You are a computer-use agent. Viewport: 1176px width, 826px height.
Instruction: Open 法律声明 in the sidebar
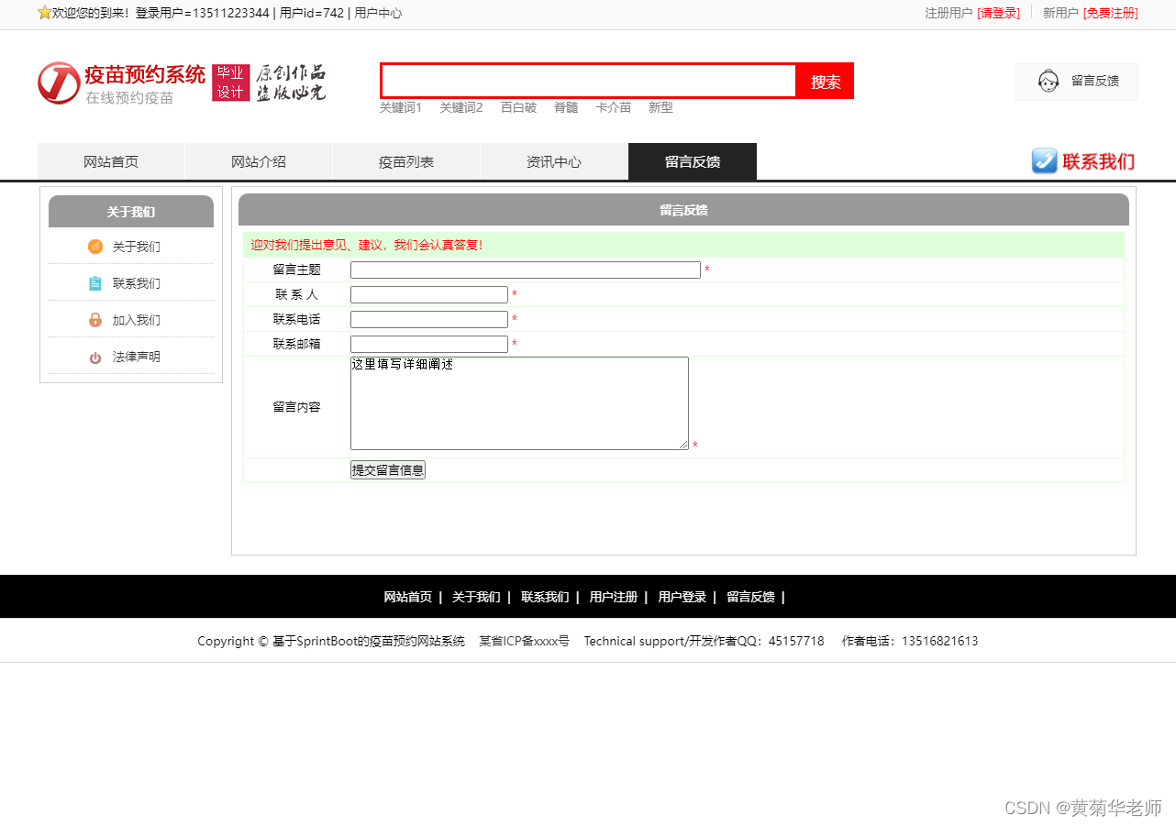click(x=136, y=357)
